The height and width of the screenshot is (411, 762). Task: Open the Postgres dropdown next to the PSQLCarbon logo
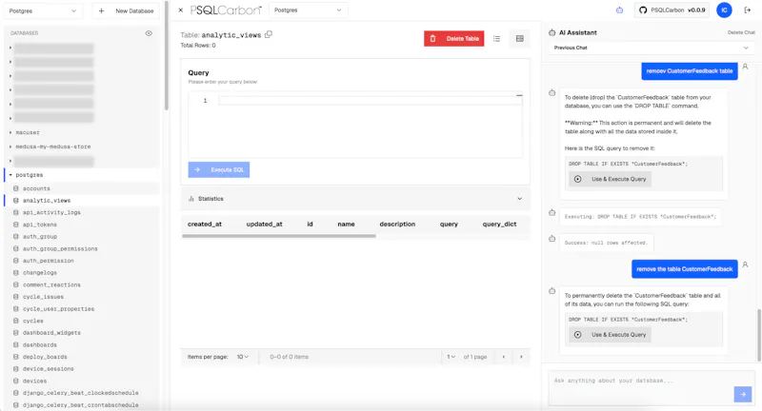[x=308, y=10]
